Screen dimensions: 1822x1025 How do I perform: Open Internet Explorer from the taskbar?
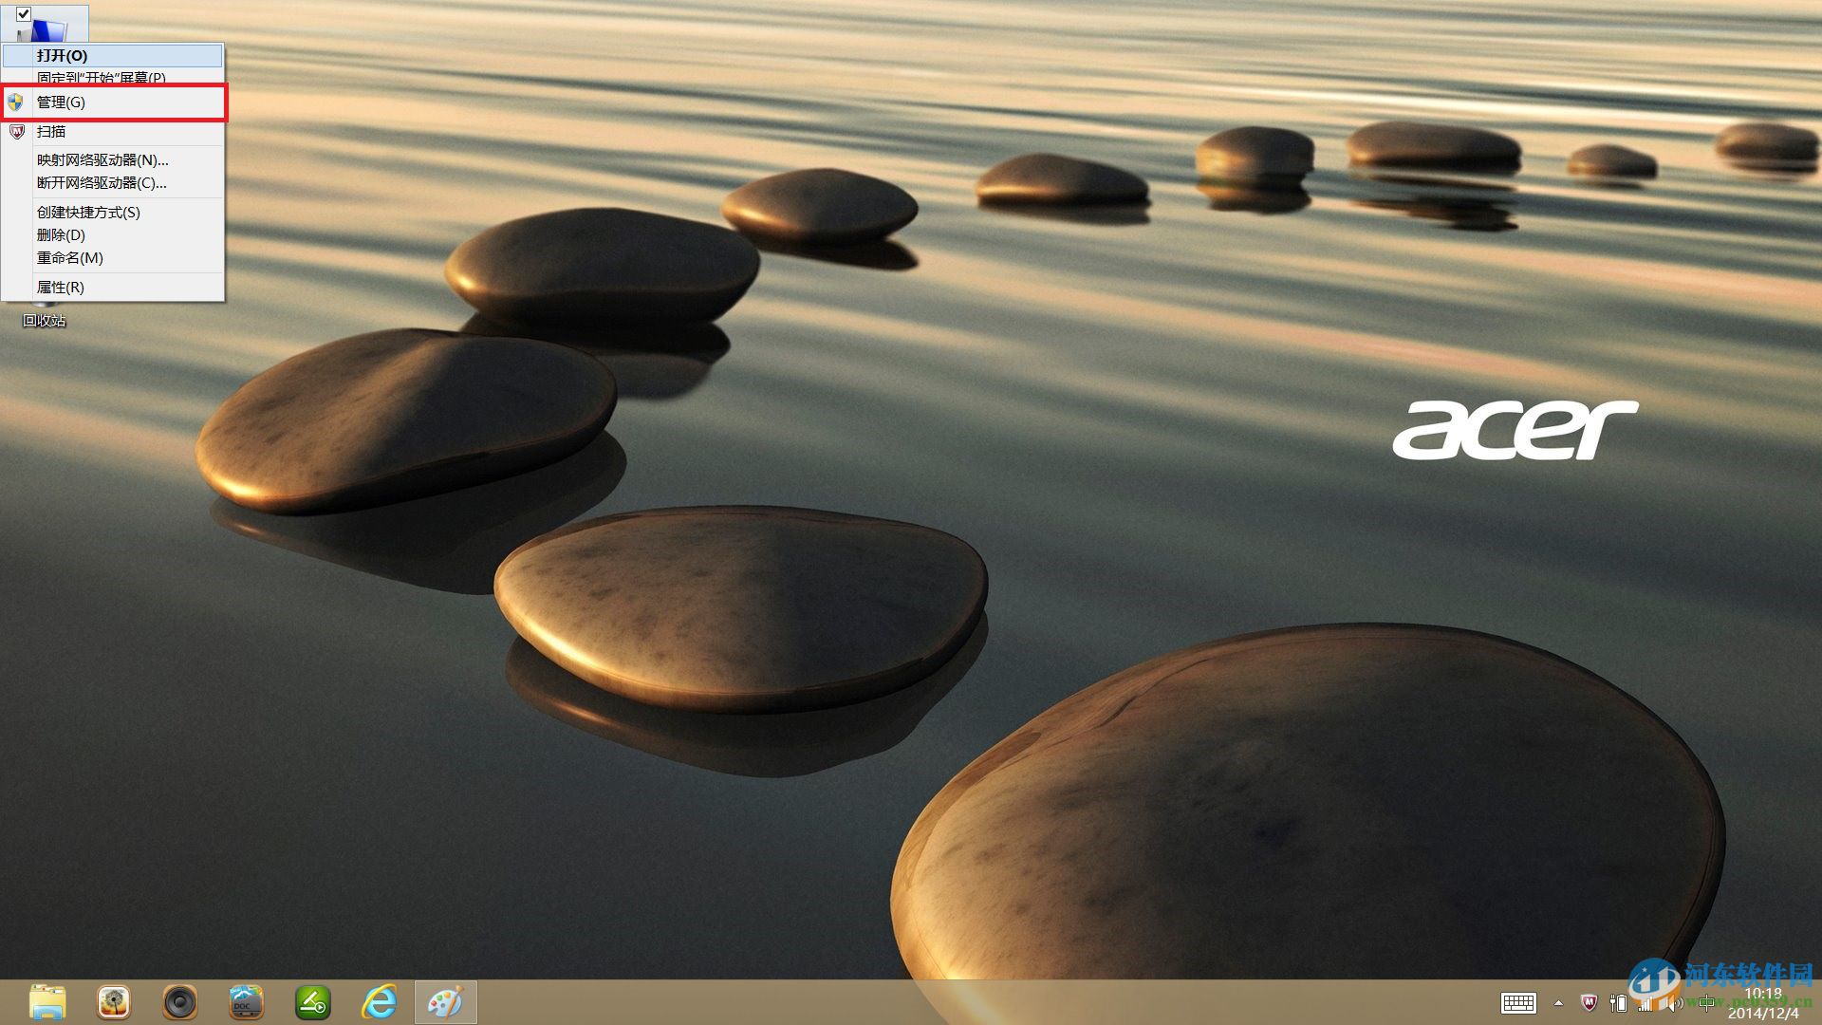380,1002
